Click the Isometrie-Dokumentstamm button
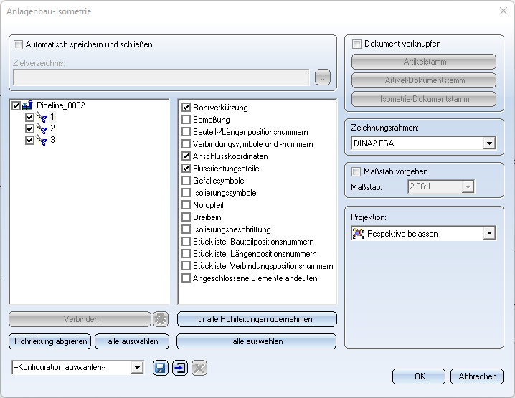 coord(424,99)
